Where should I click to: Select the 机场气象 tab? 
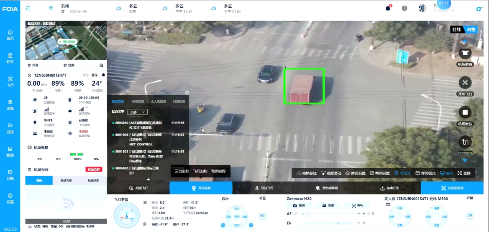tap(66, 181)
